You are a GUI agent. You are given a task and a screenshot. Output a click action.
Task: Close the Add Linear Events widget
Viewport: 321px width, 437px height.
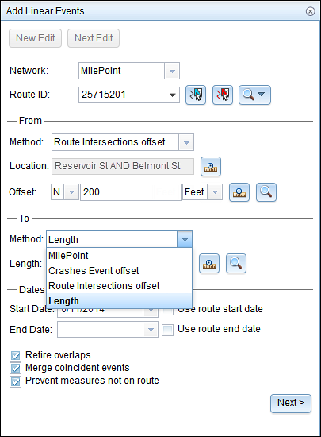[310, 11]
